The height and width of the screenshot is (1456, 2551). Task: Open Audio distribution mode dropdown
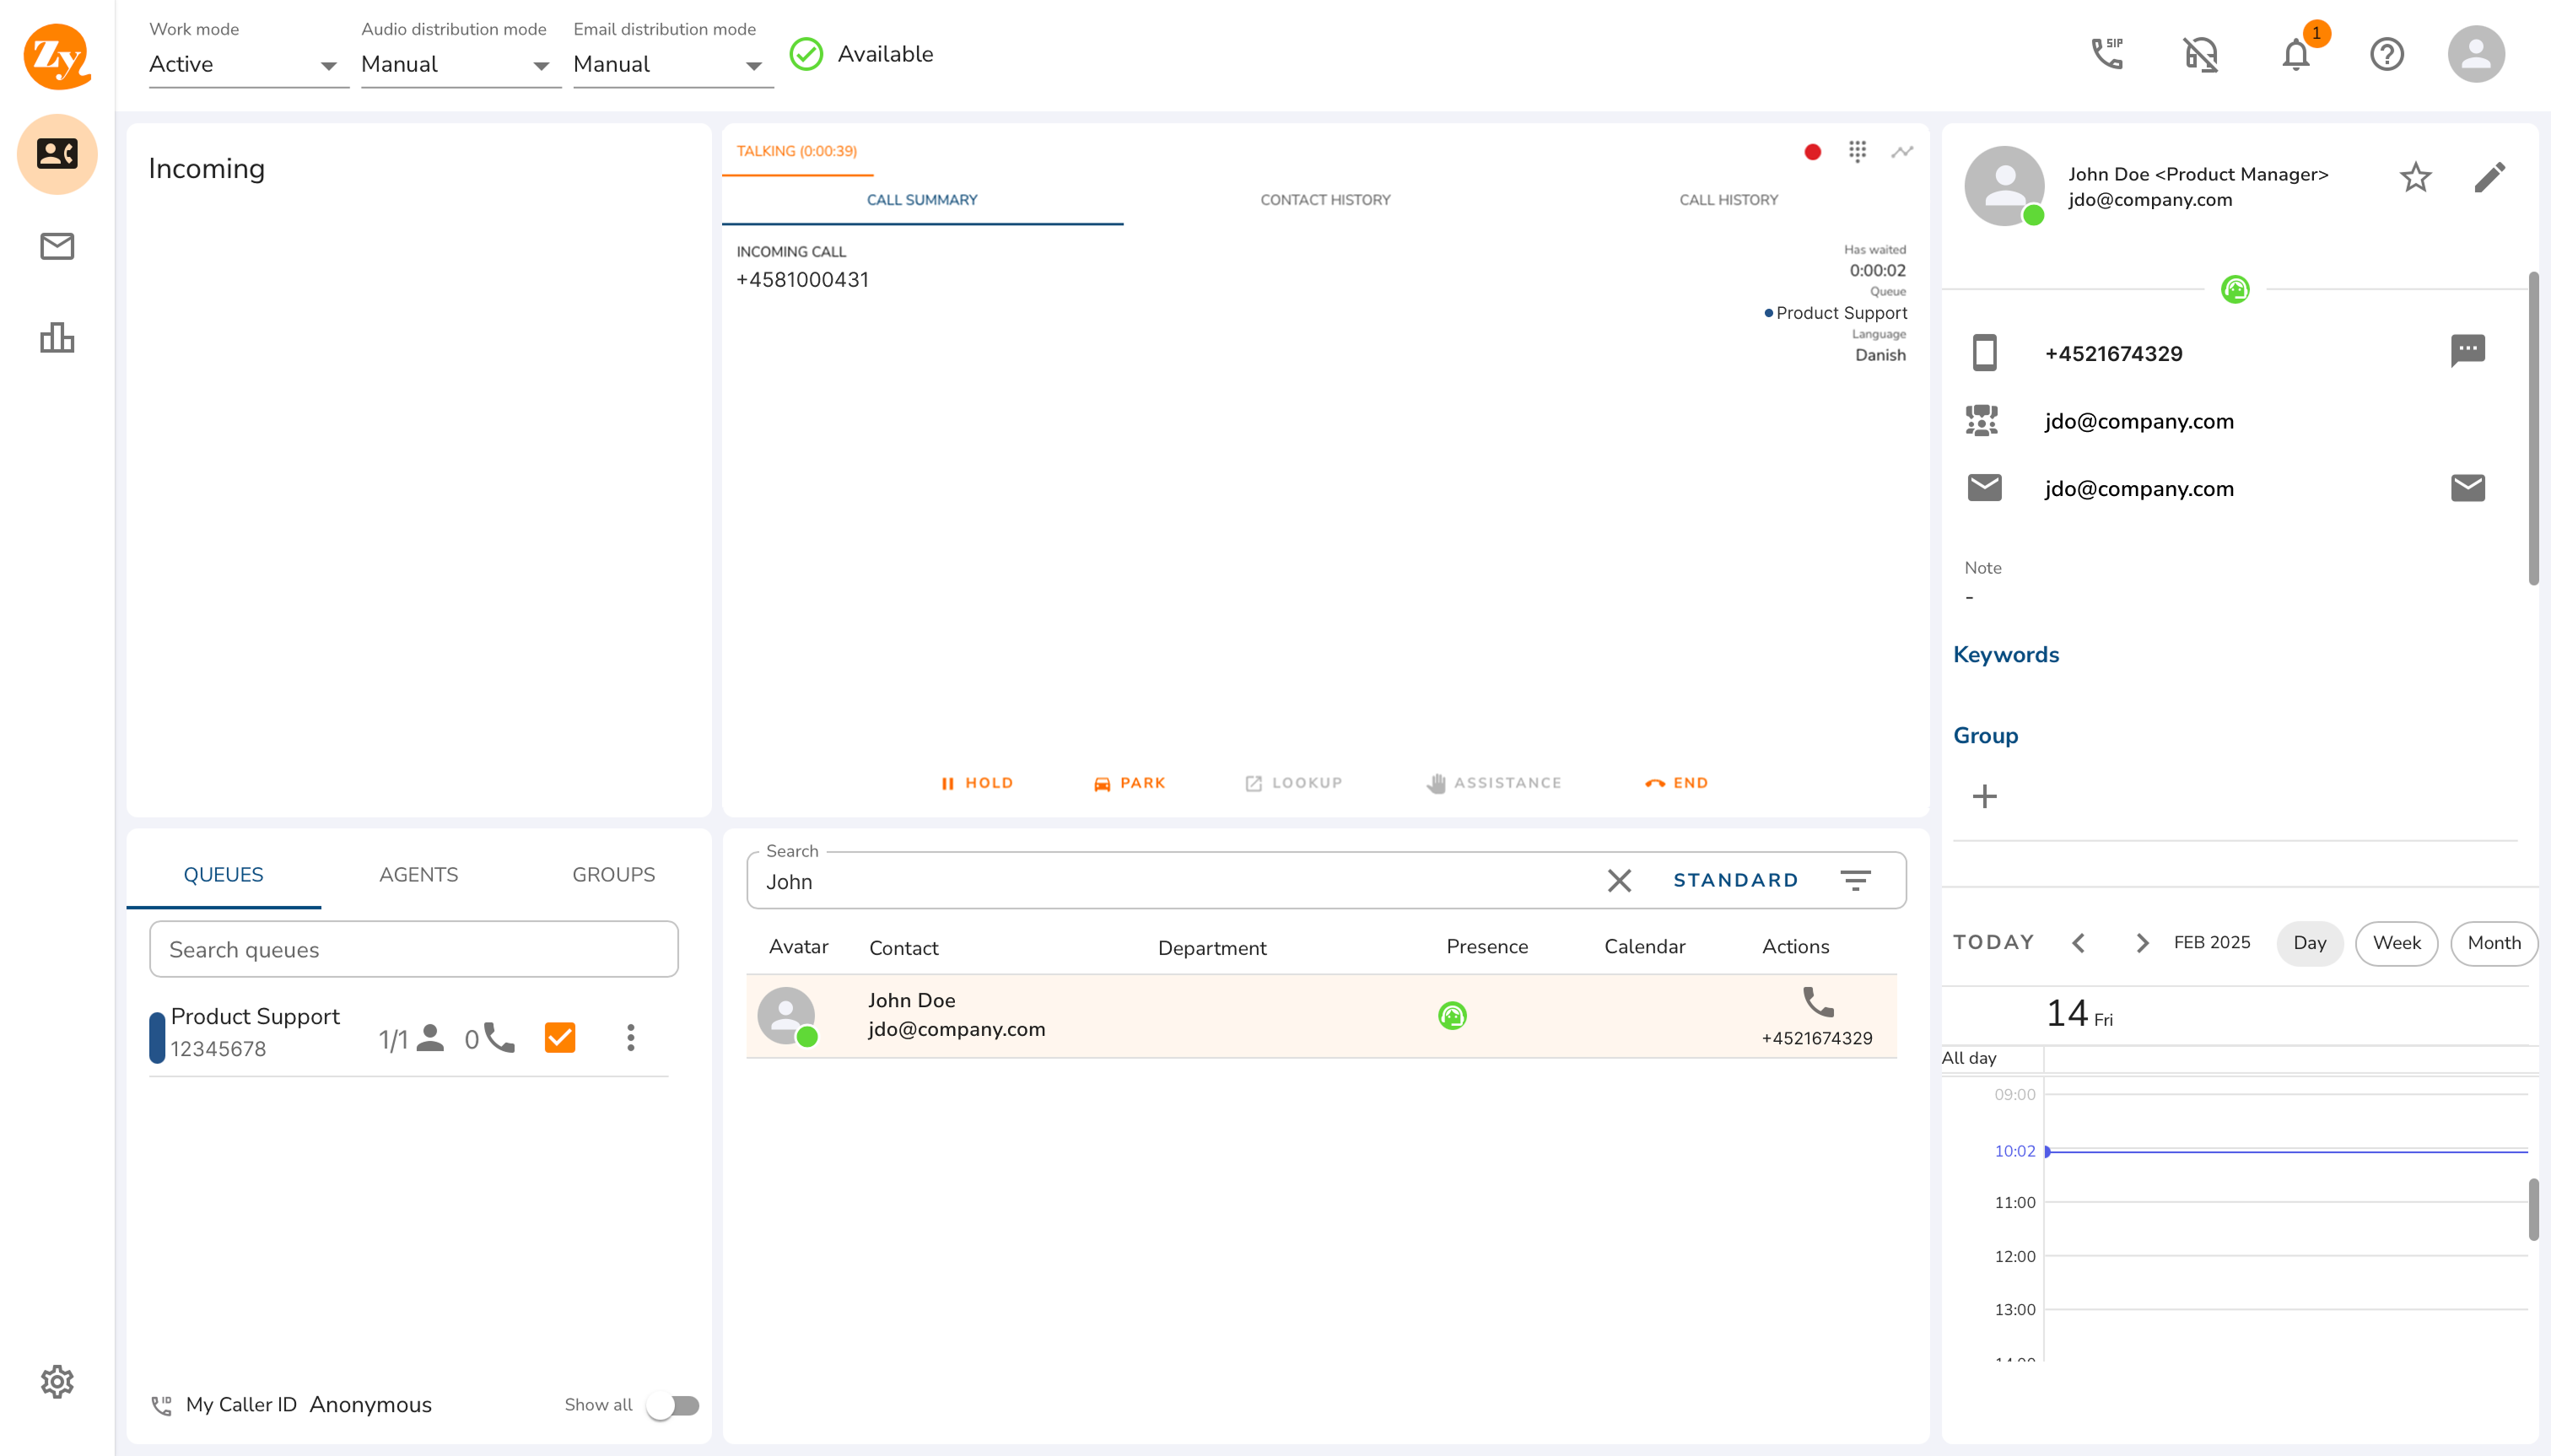[460, 65]
